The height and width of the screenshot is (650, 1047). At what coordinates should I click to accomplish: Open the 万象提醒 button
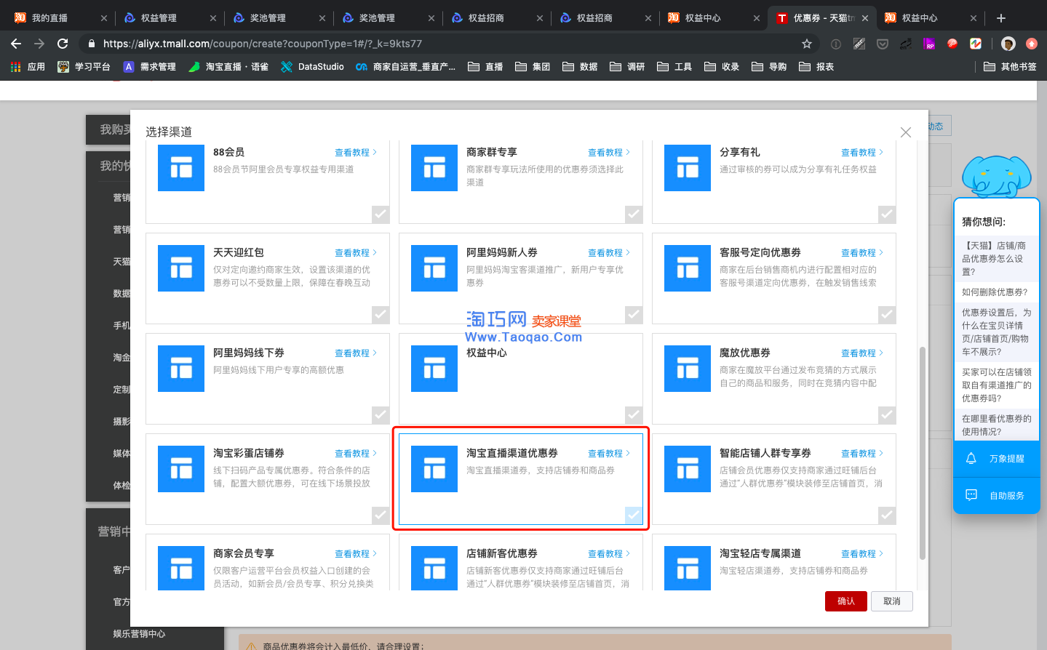(x=996, y=459)
